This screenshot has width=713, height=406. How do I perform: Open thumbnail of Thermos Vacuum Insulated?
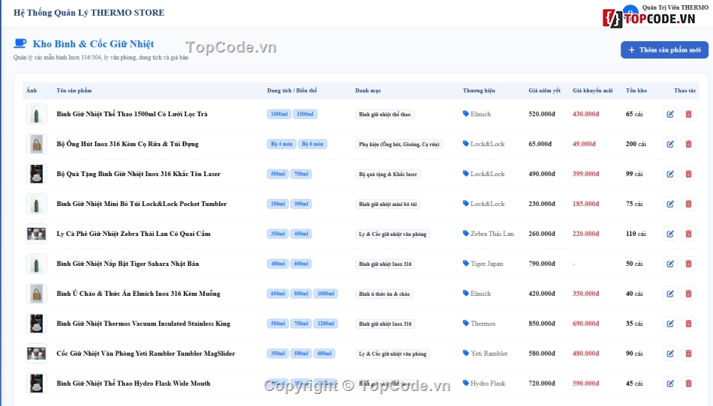coord(36,324)
